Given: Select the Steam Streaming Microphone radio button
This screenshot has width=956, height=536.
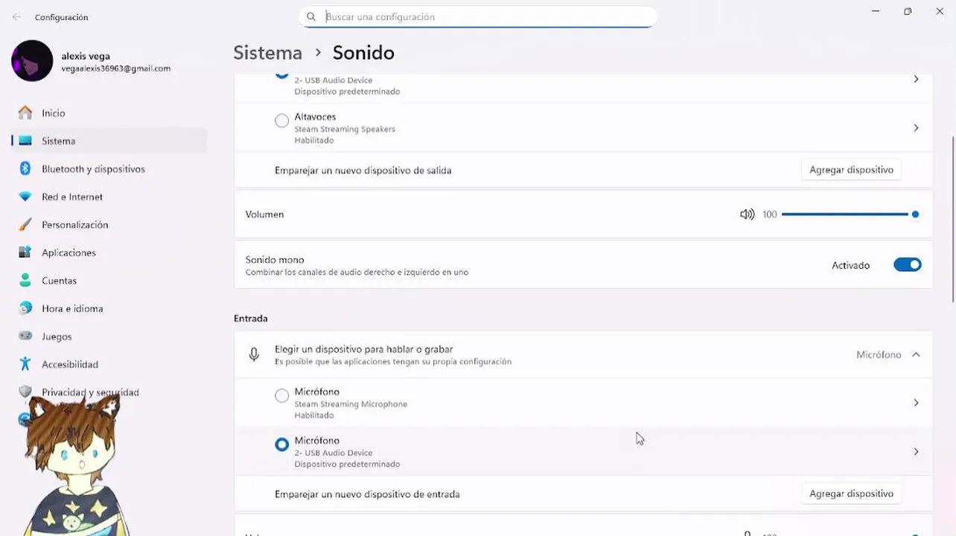Looking at the screenshot, I should (x=281, y=396).
